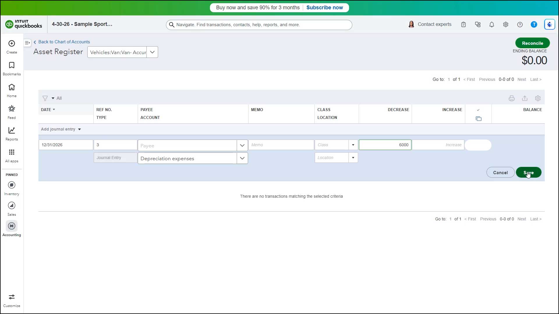559x314 pixels.
Task: Click Contact experts
Action: pos(430,24)
